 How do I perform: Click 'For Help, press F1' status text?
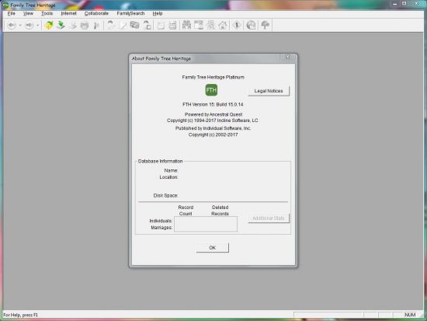pyautogui.click(x=21, y=315)
